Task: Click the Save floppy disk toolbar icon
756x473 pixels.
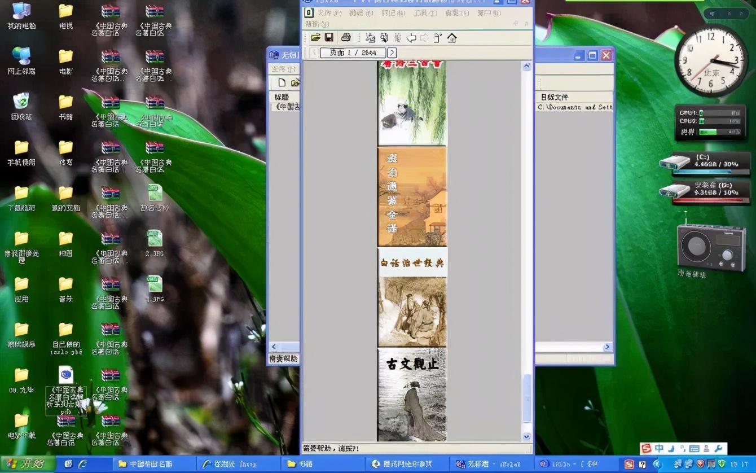Action: click(329, 37)
